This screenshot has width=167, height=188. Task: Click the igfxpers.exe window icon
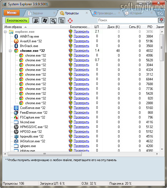(16, 146)
